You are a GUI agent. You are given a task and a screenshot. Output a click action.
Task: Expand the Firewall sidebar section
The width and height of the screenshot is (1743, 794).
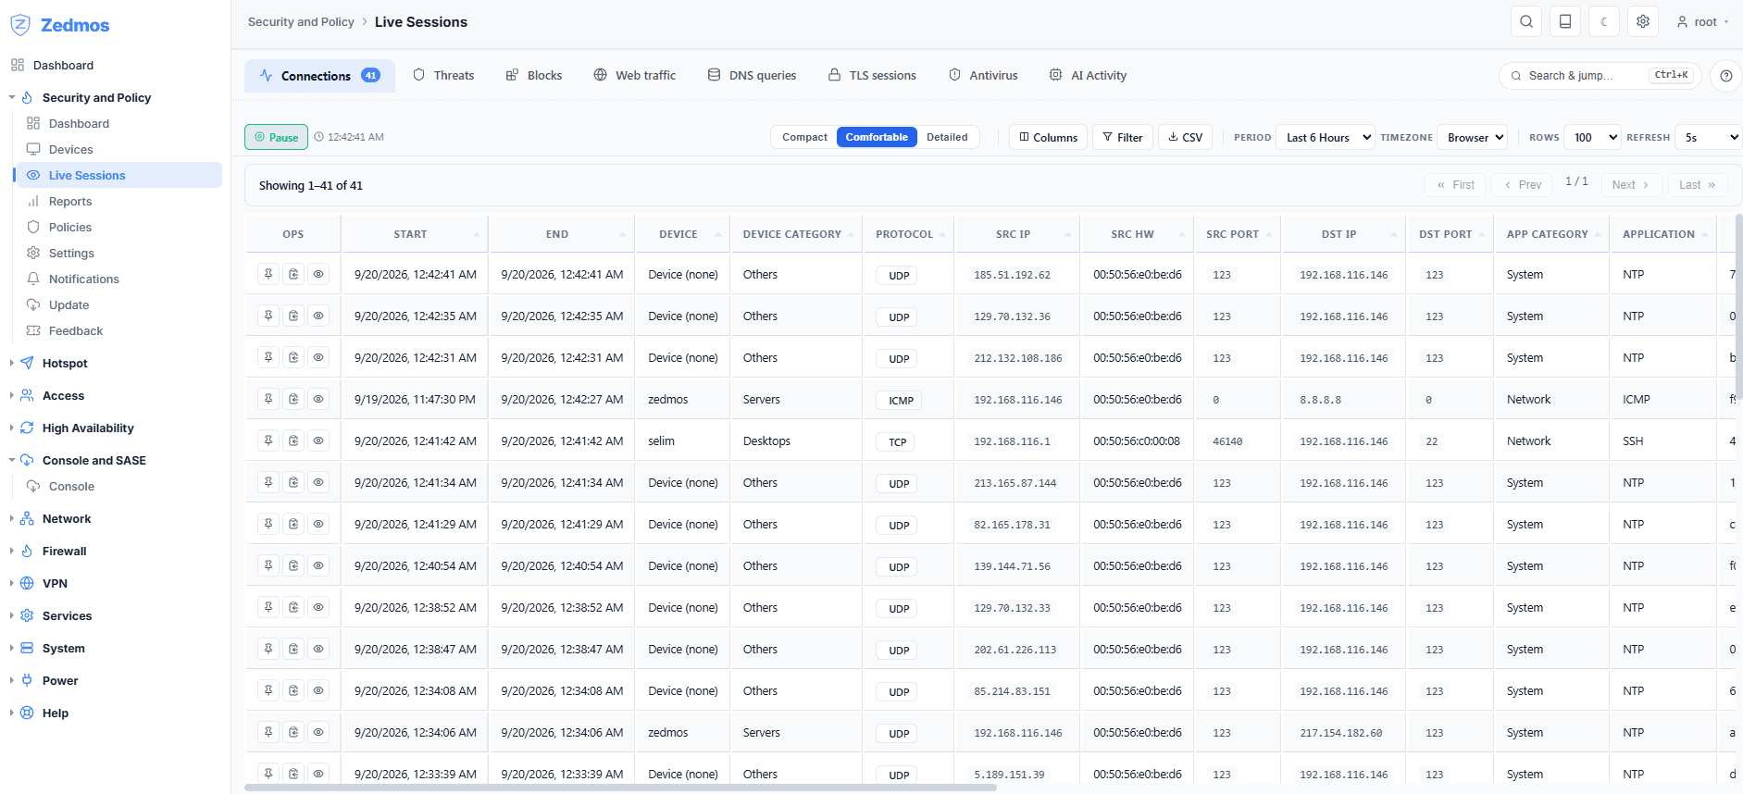tap(64, 551)
